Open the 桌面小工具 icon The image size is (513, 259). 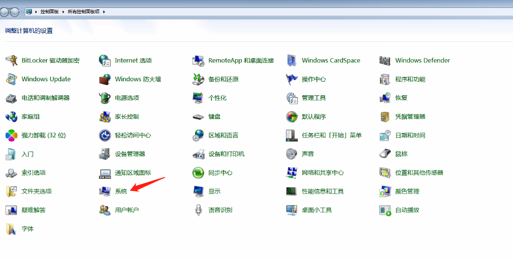pyautogui.click(x=292, y=210)
